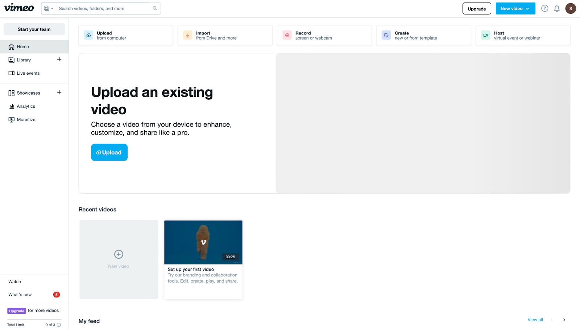Click the blue Upload button

pyautogui.click(x=109, y=152)
